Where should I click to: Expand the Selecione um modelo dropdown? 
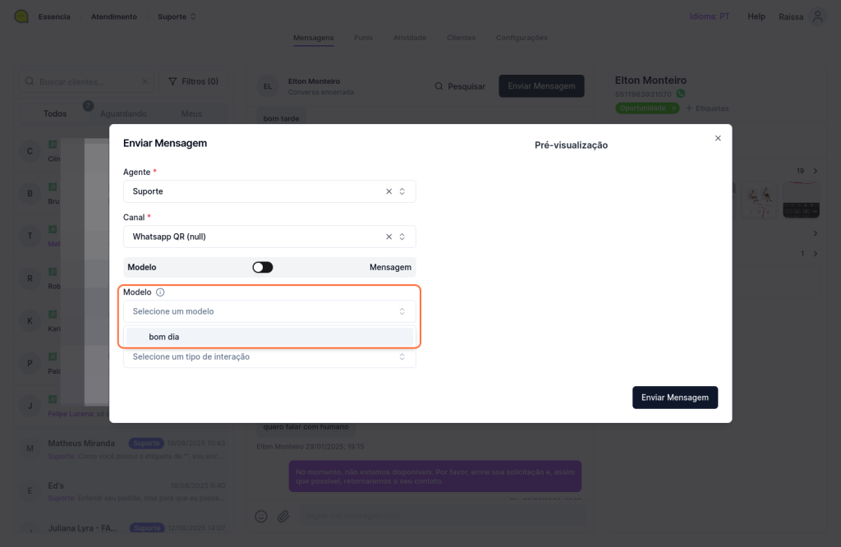click(269, 311)
